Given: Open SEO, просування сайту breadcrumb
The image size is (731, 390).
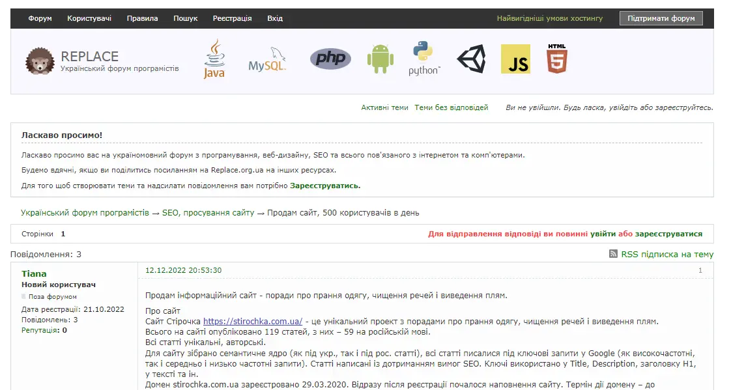Looking at the screenshot, I should [x=208, y=212].
